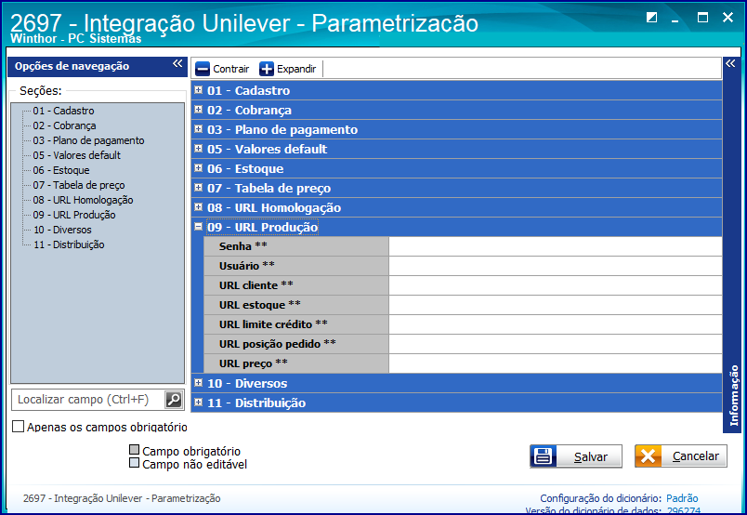Open the Padrão dictionary configuration link

click(x=682, y=498)
